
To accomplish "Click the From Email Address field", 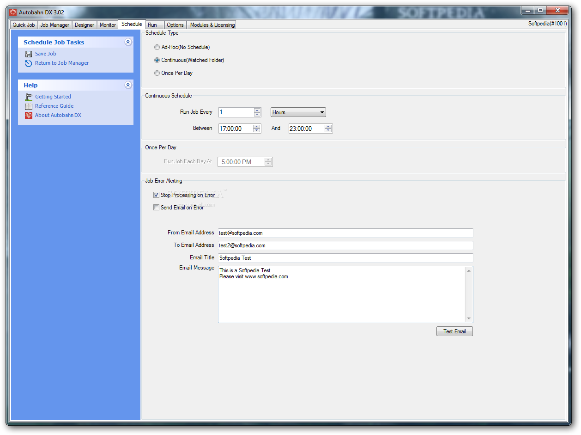I will [345, 233].
